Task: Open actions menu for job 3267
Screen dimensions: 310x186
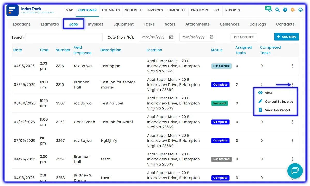Action: [293, 141]
